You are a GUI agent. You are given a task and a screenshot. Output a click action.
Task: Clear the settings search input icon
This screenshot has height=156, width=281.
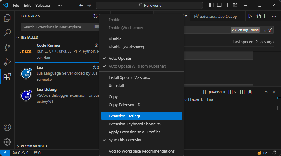263,30
